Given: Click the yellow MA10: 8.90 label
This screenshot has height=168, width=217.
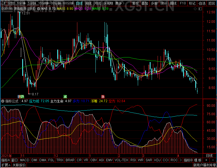Looking at the screenshot, I should click(65, 9).
